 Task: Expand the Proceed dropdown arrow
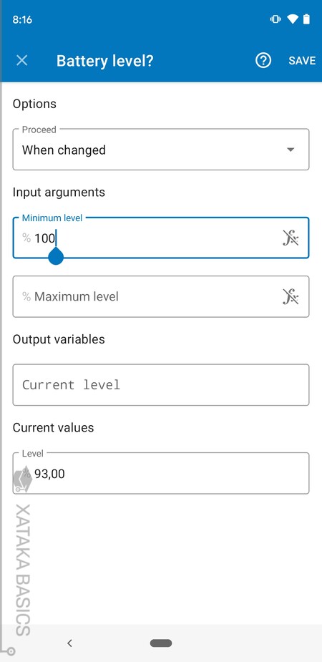click(x=291, y=150)
